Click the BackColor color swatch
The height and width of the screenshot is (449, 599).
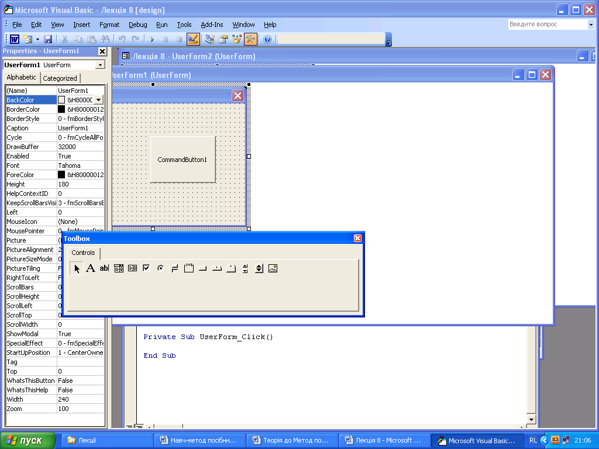tap(61, 100)
